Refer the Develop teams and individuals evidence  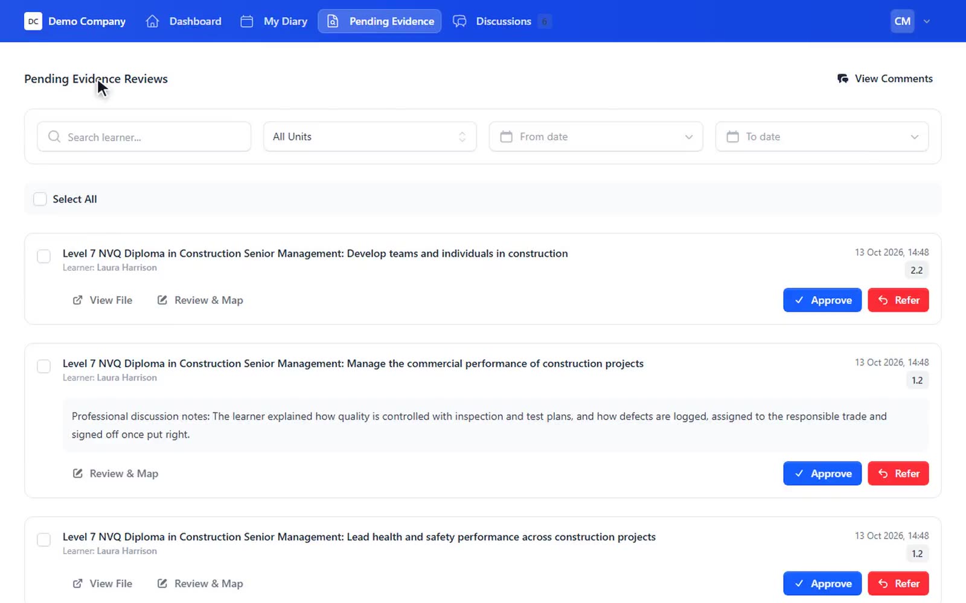(898, 300)
